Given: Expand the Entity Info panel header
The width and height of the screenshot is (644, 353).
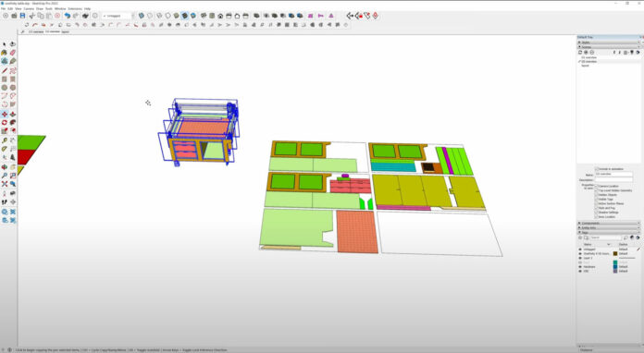Looking at the screenshot, I should click(609, 228).
